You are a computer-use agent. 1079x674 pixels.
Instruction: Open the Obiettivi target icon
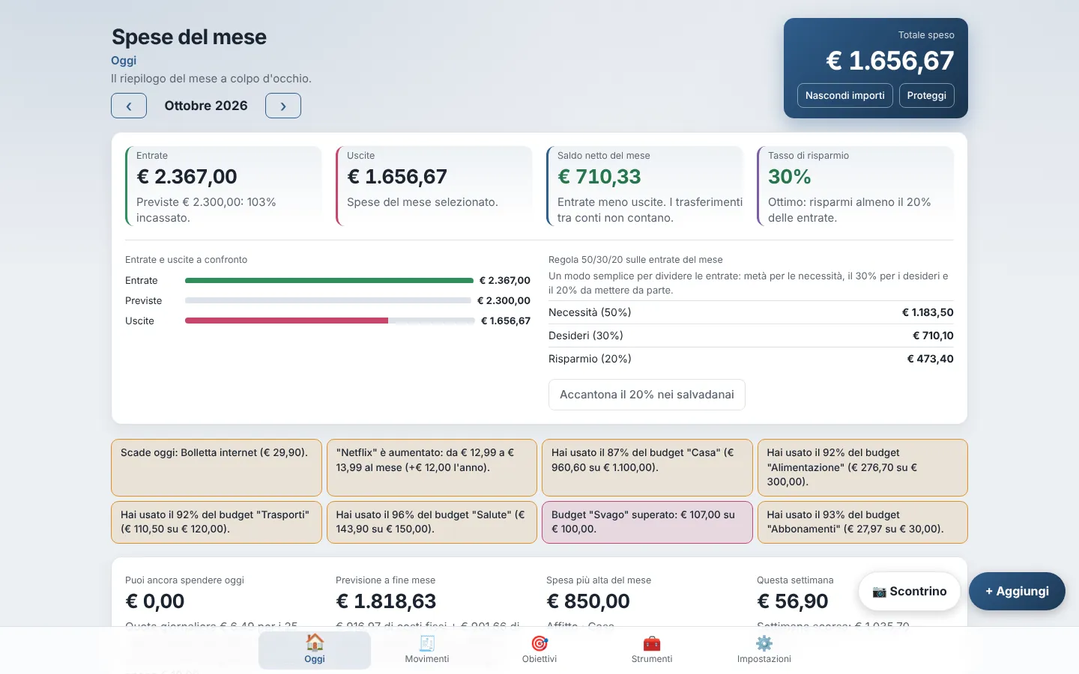[x=539, y=643]
